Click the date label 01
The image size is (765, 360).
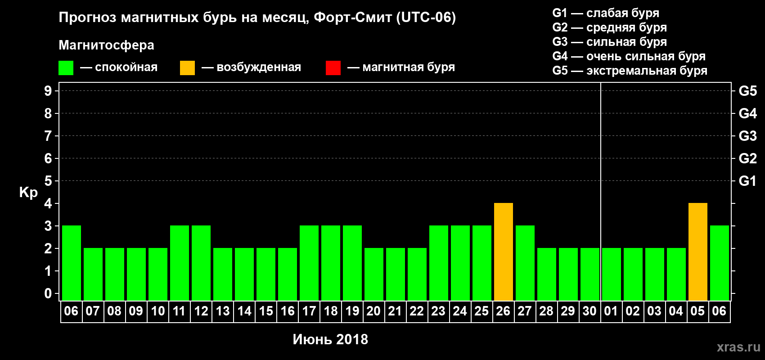point(611,311)
